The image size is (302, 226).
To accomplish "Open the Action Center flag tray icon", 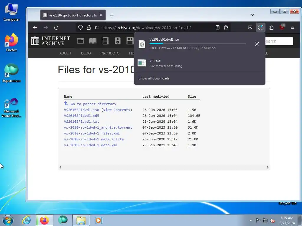I will click(x=258, y=220).
